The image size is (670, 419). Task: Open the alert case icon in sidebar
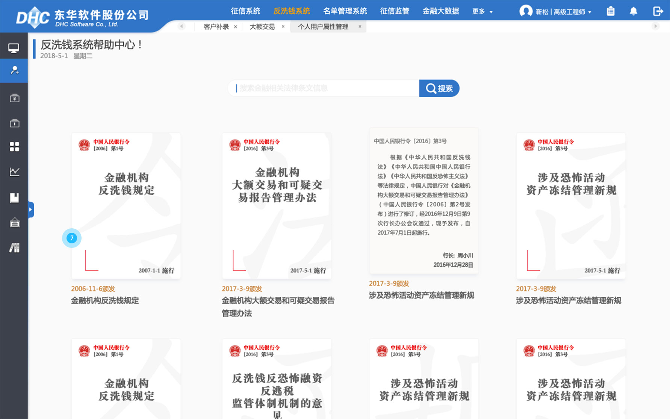(x=14, y=123)
